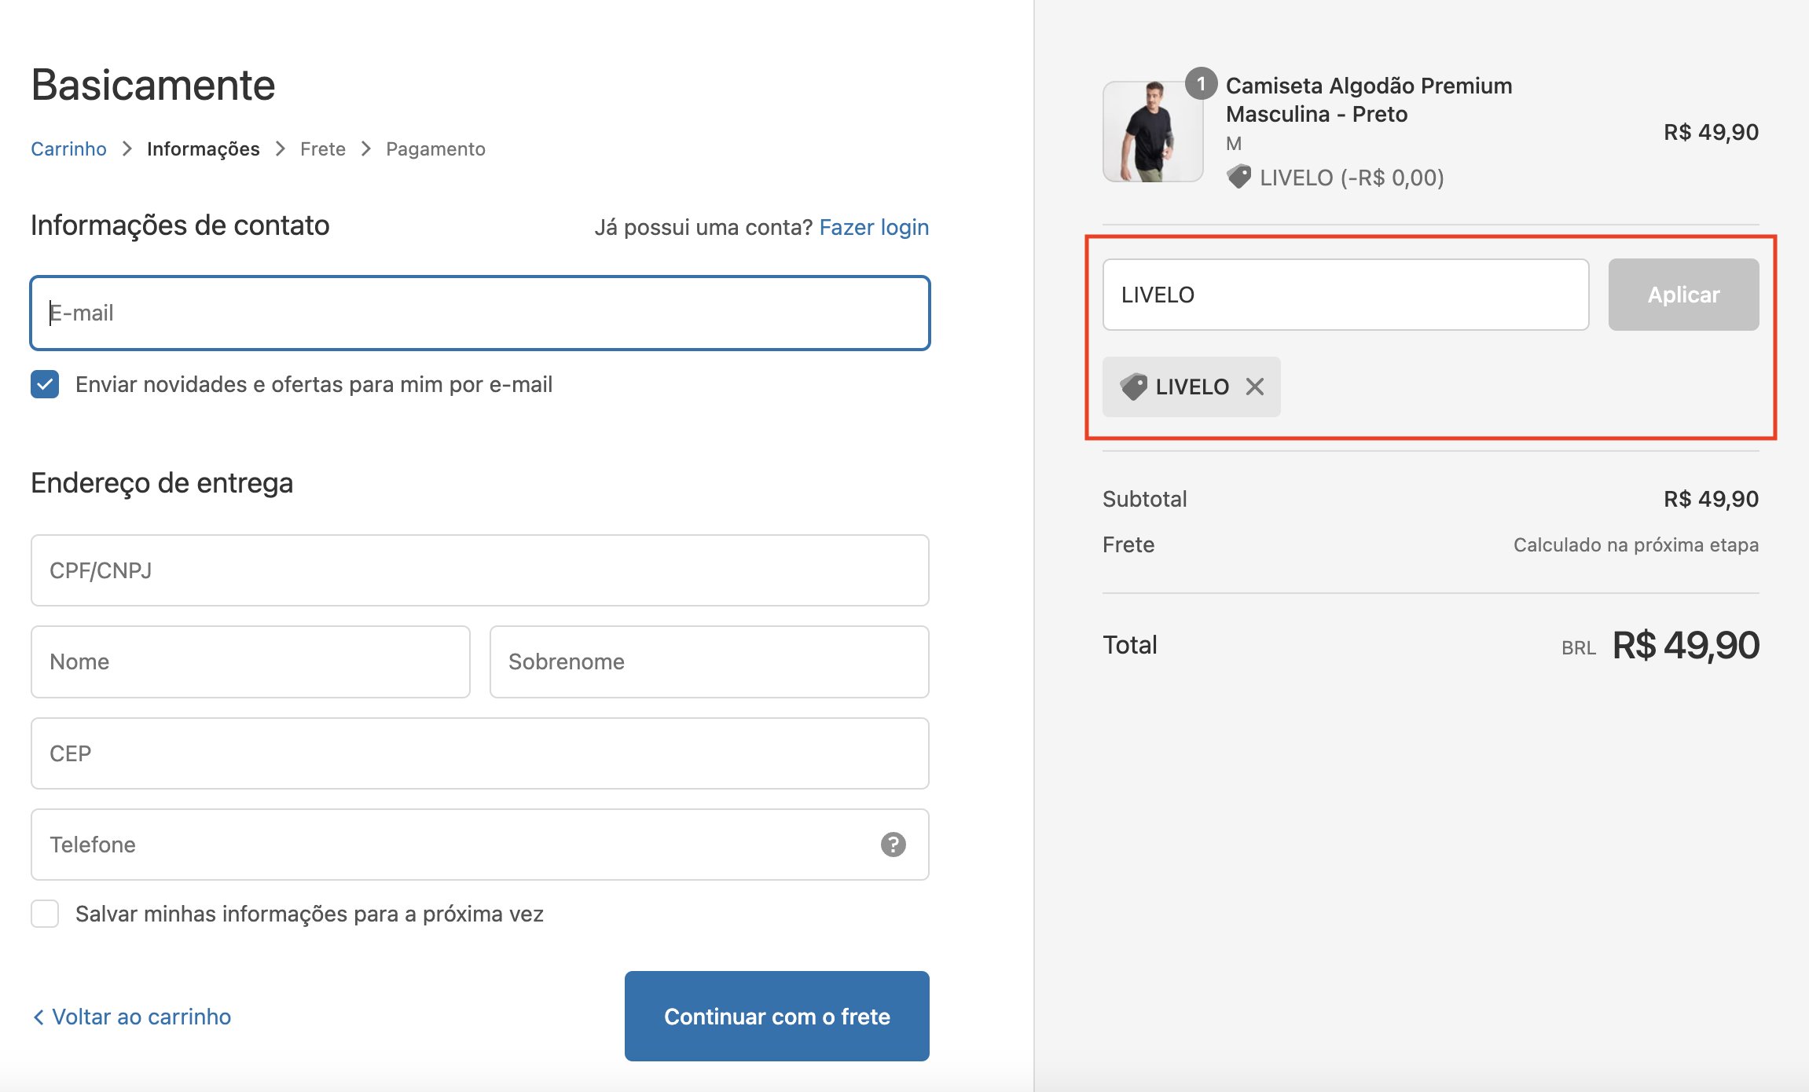Click the Voltar ao carrinho link

click(132, 1017)
